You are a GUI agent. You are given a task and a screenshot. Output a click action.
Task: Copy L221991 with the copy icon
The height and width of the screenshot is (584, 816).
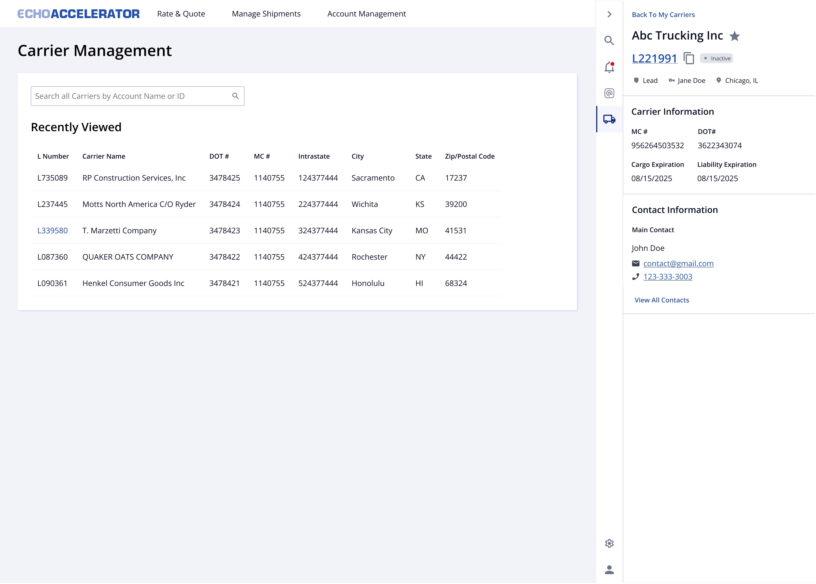689,58
